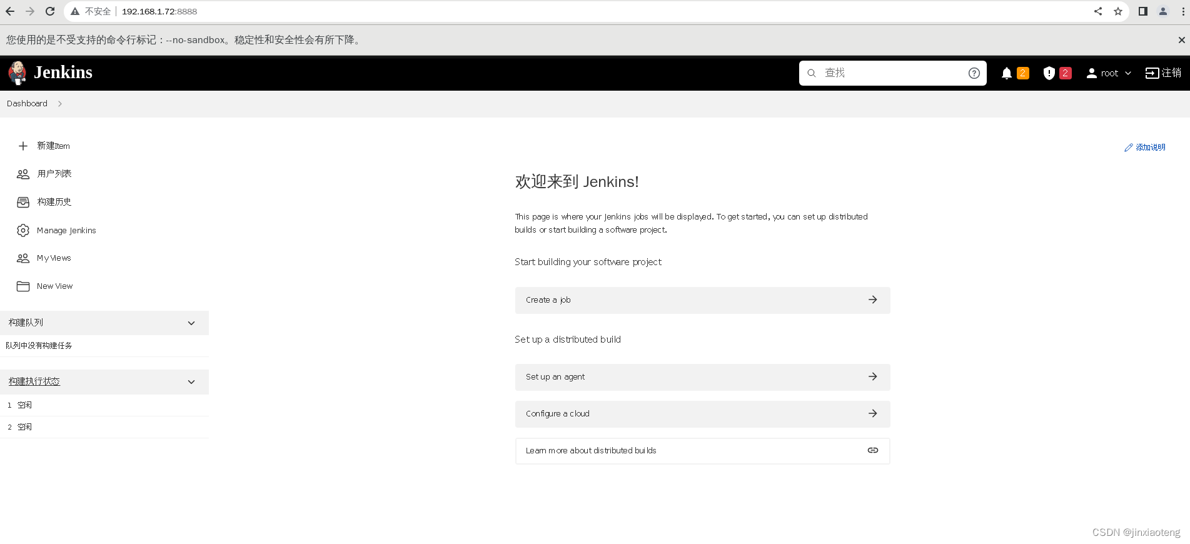This screenshot has height=544, width=1190.
Task: Click the New View folder icon
Action: pyautogui.click(x=23, y=286)
